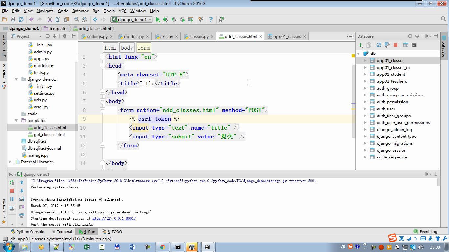Screen dimensions: 449x252
Task: Start debugging with the bug icon
Action: 166,20
